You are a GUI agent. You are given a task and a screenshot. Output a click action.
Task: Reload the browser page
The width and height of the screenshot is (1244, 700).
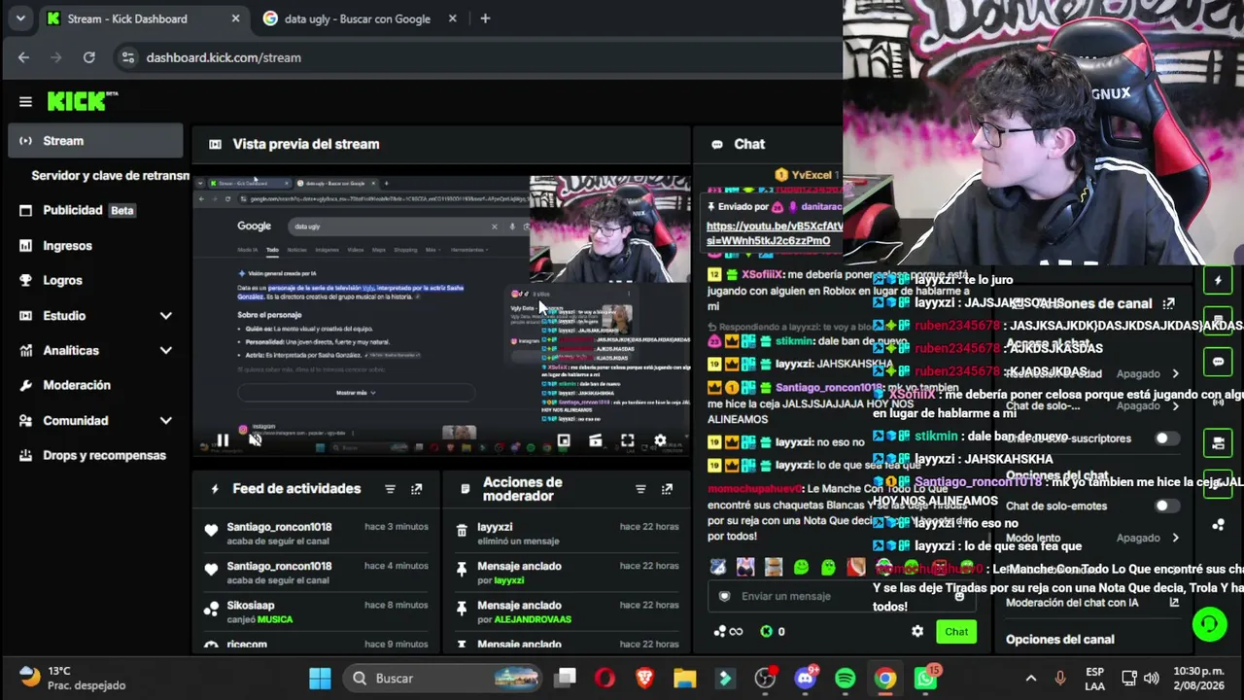pos(89,57)
